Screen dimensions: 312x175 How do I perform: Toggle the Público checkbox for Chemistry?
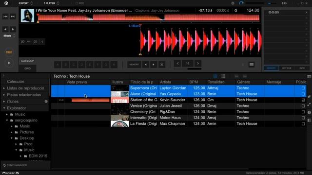pos(303,112)
